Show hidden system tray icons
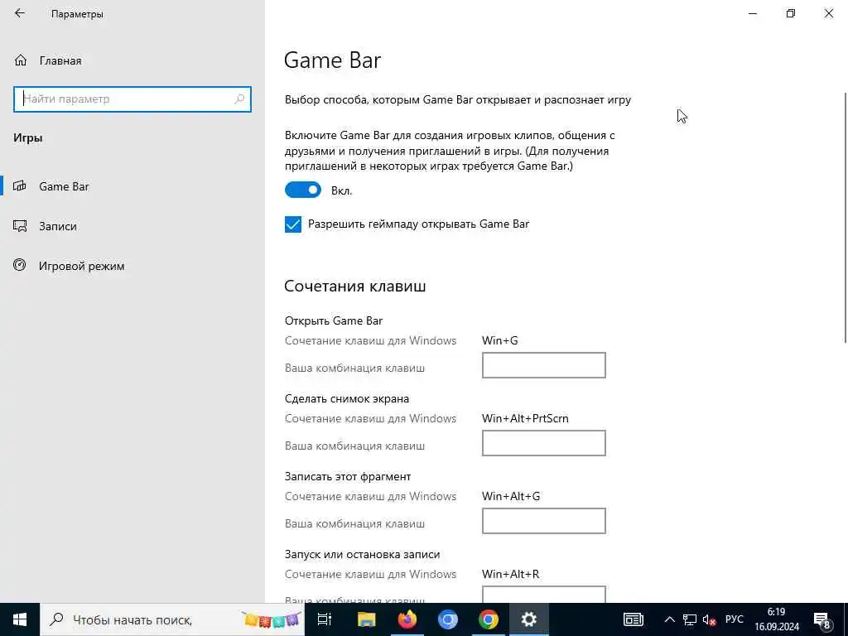The width and height of the screenshot is (848, 636). (x=669, y=619)
